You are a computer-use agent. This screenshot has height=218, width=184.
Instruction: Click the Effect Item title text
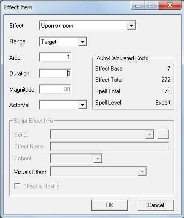coord(18,7)
